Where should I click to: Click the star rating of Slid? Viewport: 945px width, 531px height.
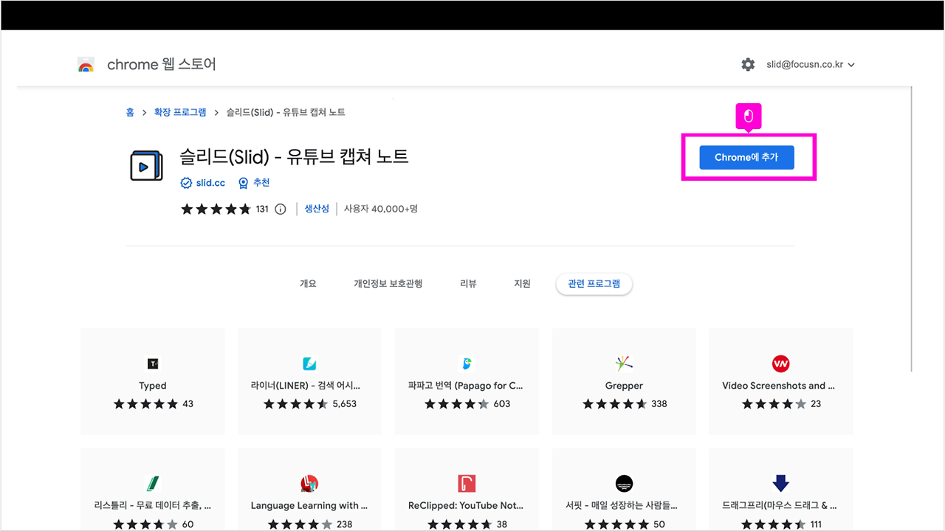216,209
